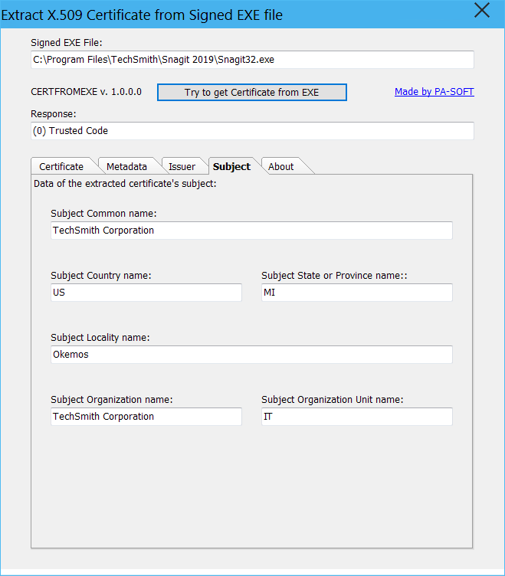Viewport: 505px width, 576px height.
Task: Click the 'Data of the extracted certificate's subject' label
Action: point(126,184)
